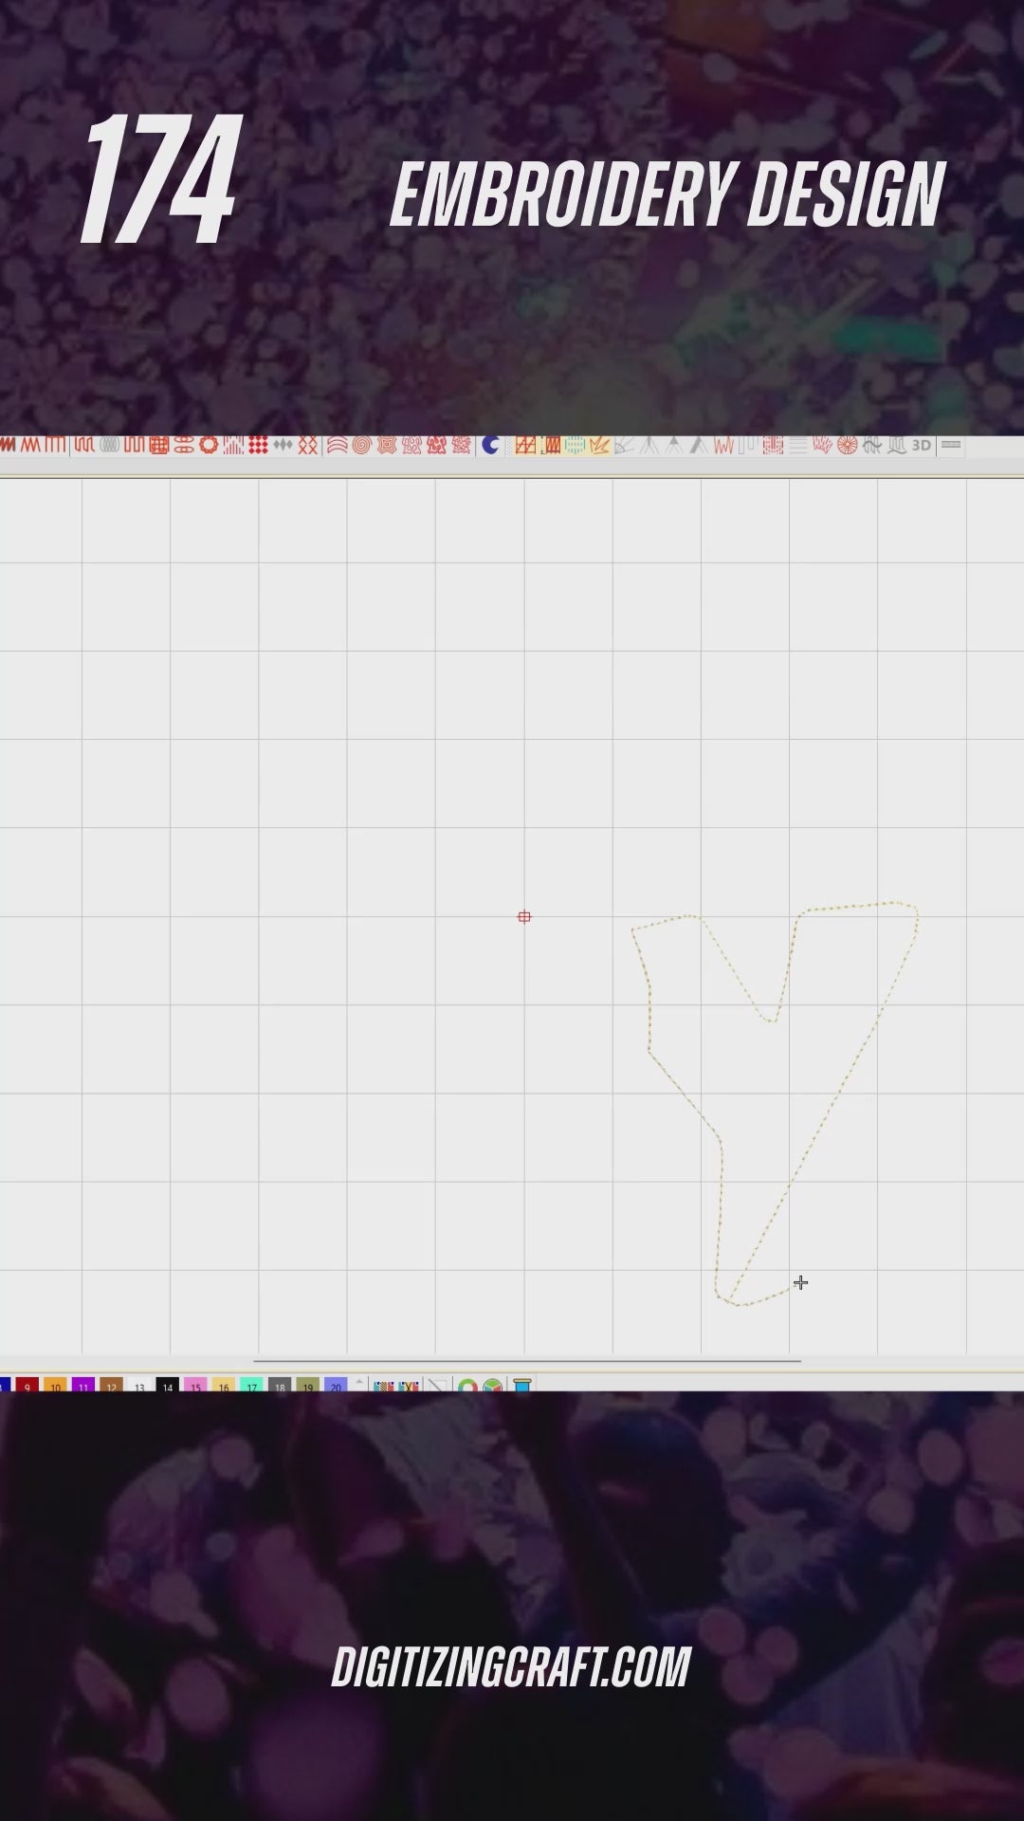
Task: Toggle the highlighted orange burst stitch button
Action: tap(599, 446)
